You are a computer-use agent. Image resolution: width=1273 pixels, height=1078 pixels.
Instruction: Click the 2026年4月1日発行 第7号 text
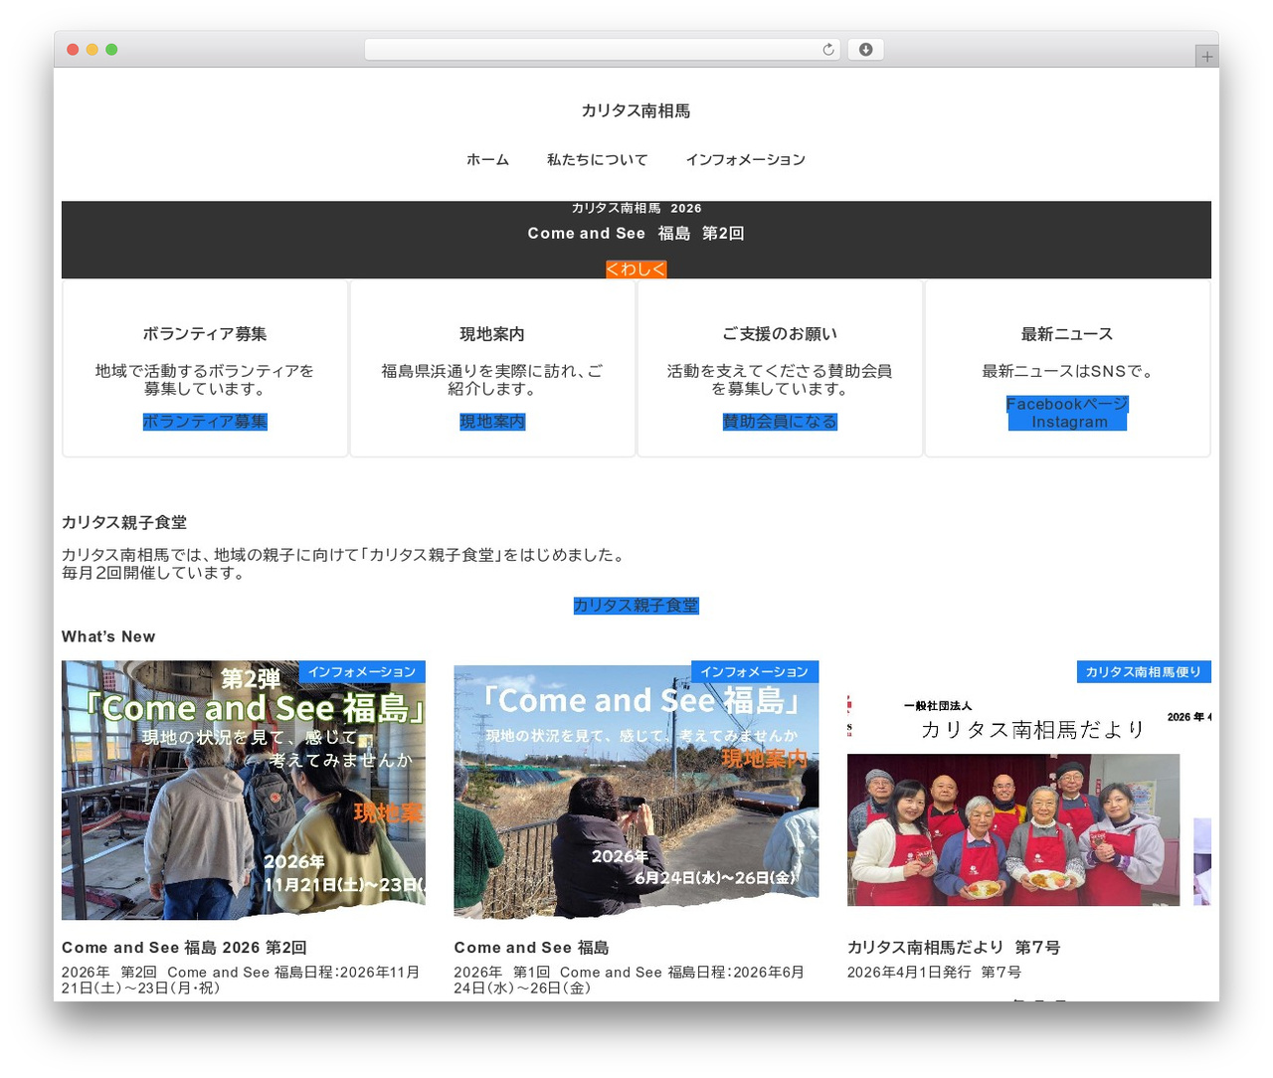click(934, 972)
